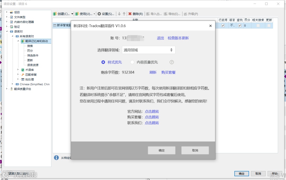This screenshot has height=180, width=286.
Task: Open the 选择翻译领域 dropdown
Action: tap(149, 50)
